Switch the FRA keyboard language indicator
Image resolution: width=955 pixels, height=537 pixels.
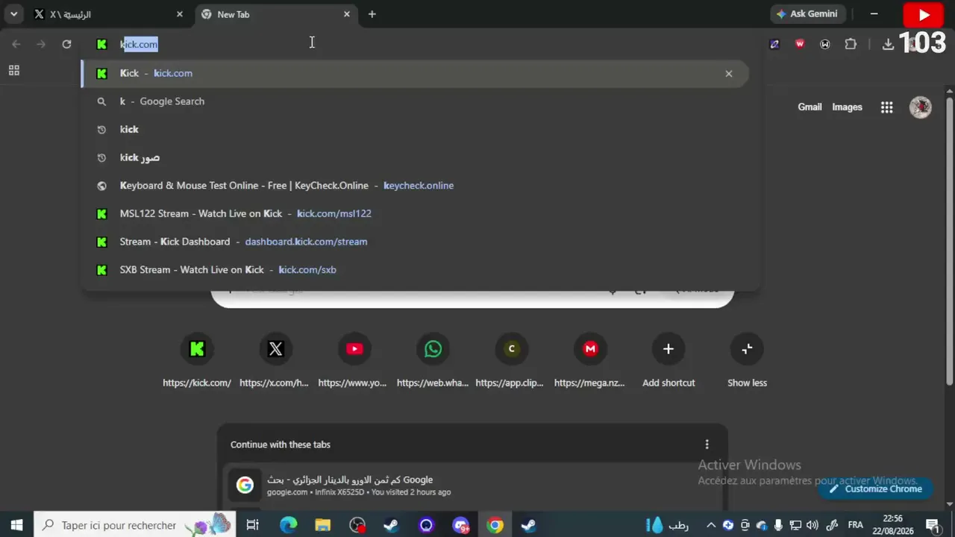pyautogui.click(x=856, y=525)
